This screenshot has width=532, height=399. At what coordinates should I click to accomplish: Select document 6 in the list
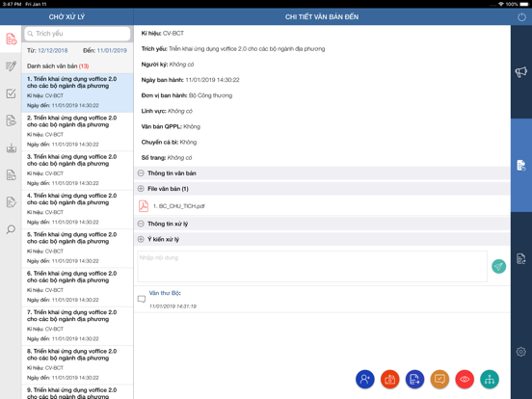[77, 287]
